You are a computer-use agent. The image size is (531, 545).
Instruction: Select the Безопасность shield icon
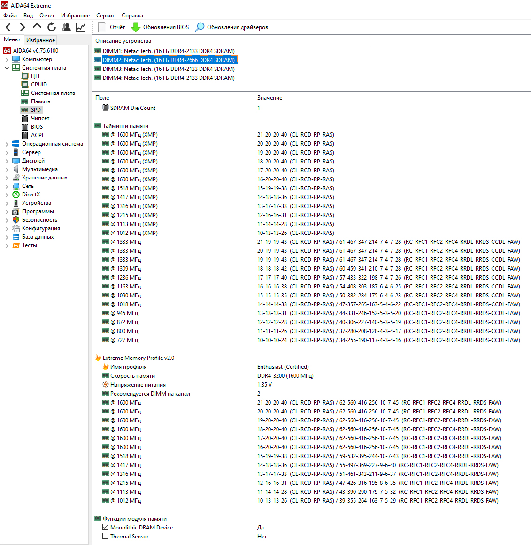point(16,220)
